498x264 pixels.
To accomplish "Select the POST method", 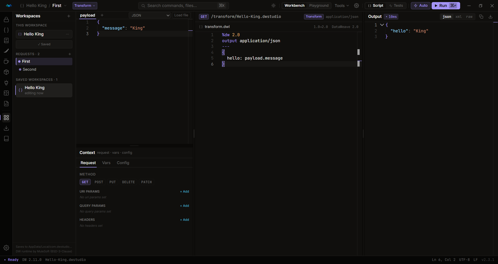I will coord(99,182).
